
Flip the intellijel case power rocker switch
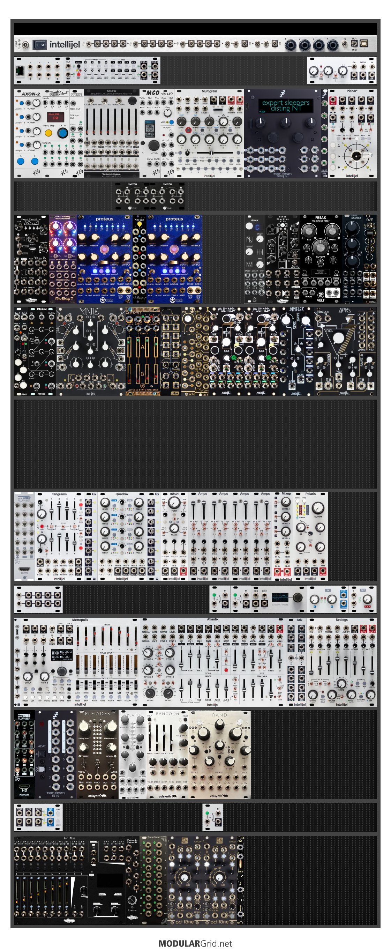coord(39,45)
